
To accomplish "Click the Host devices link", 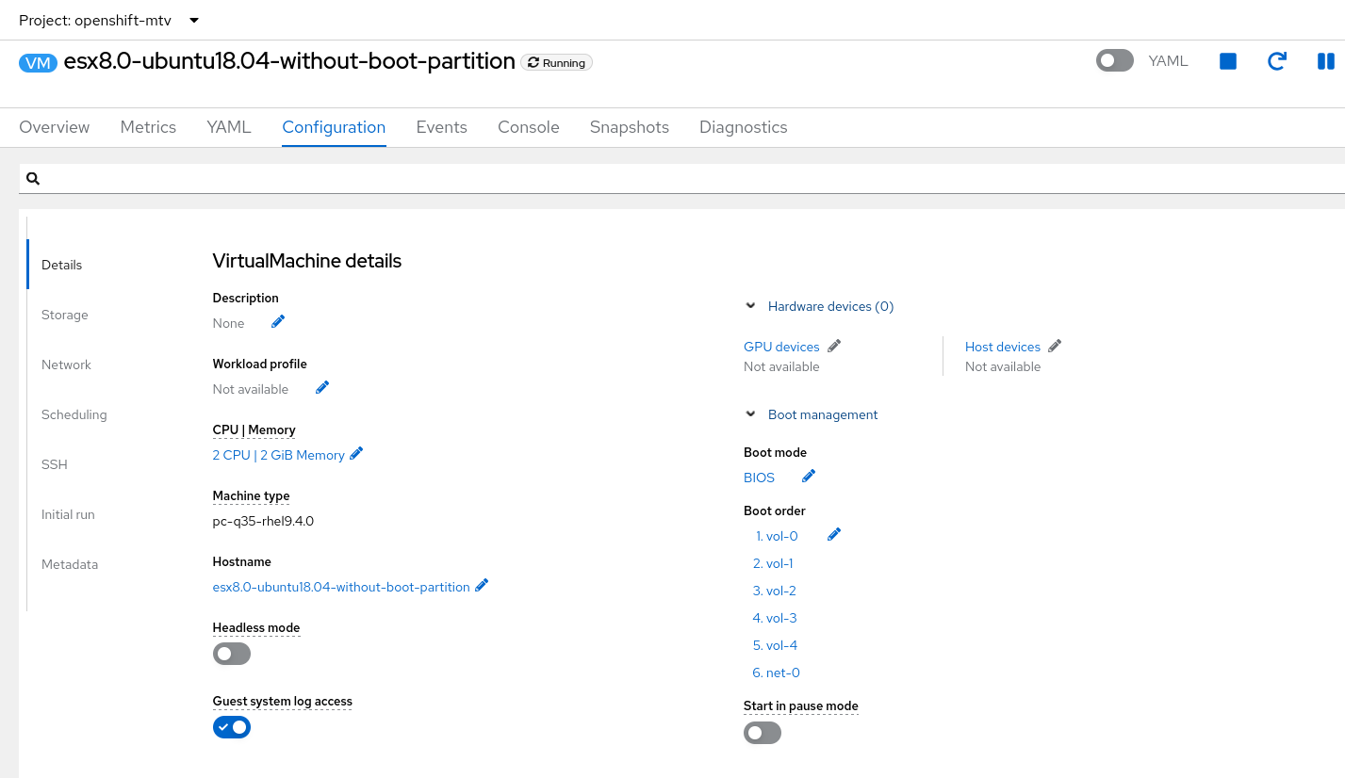I will coord(1002,347).
